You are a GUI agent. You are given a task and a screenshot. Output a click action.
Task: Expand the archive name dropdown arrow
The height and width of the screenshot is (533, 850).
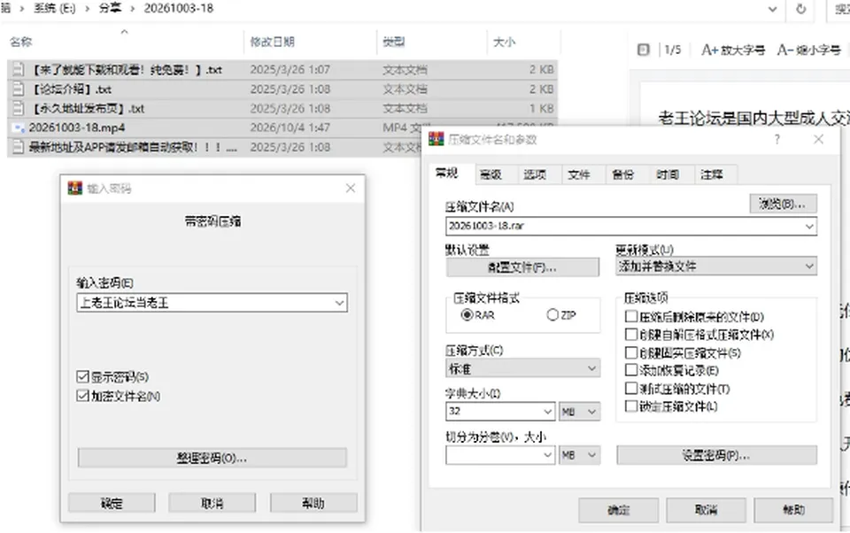tap(809, 226)
